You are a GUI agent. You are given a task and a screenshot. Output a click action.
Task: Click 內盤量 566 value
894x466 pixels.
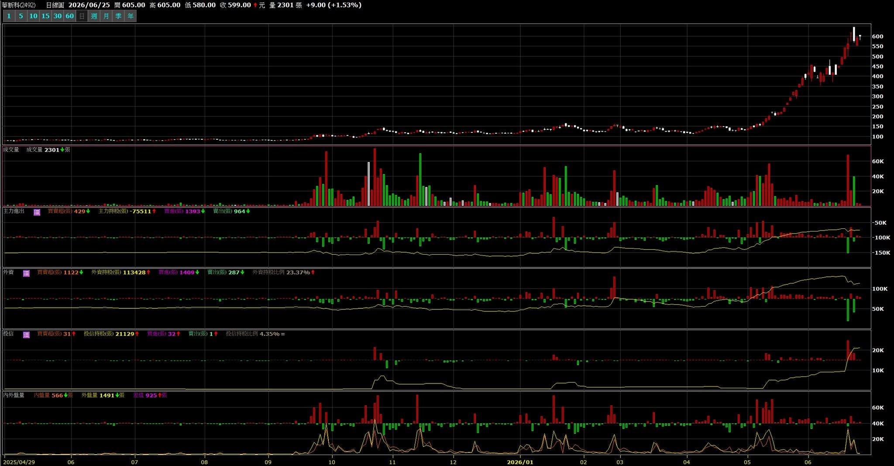[x=53, y=396]
